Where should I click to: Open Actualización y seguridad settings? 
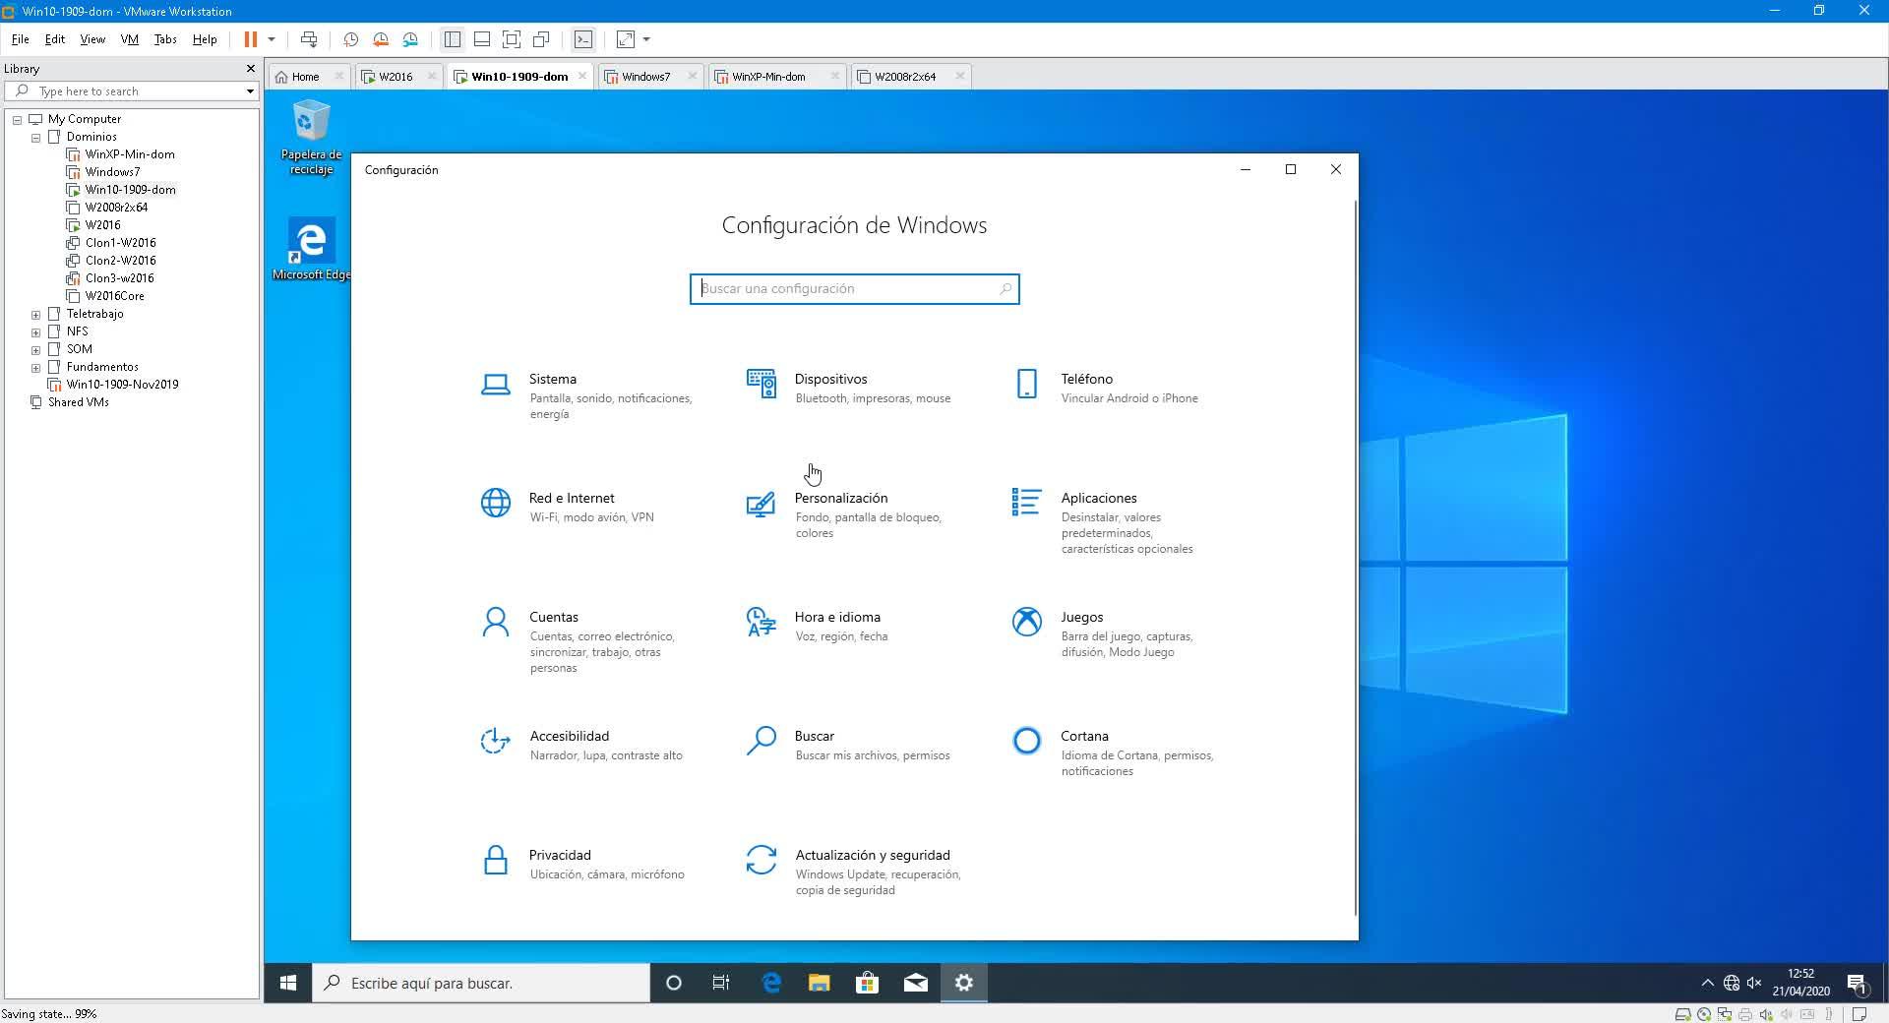pyautogui.click(x=872, y=856)
